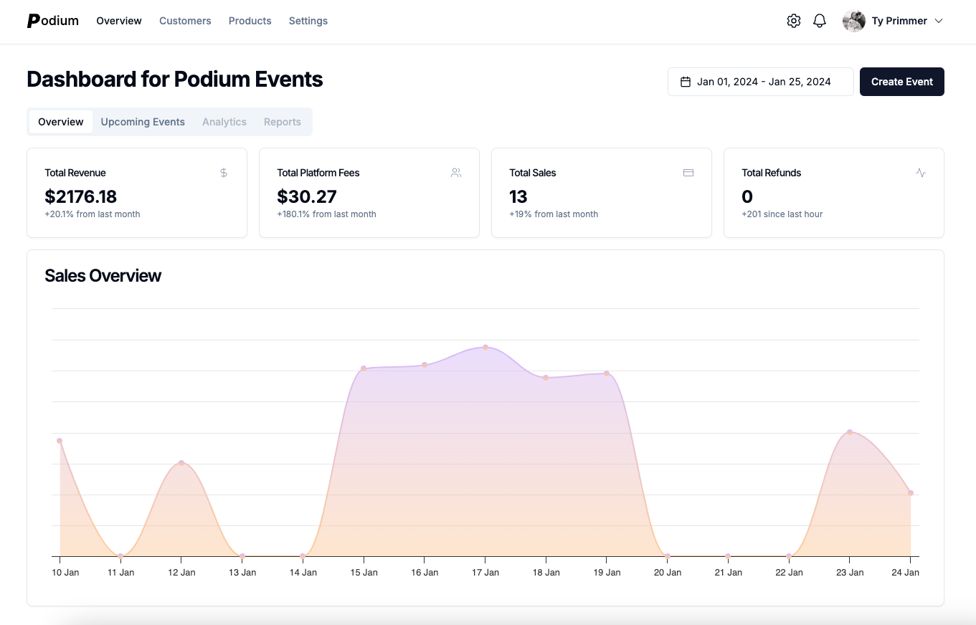Click the 17 Jan peak data point

pyautogui.click(x=485, y=348)
